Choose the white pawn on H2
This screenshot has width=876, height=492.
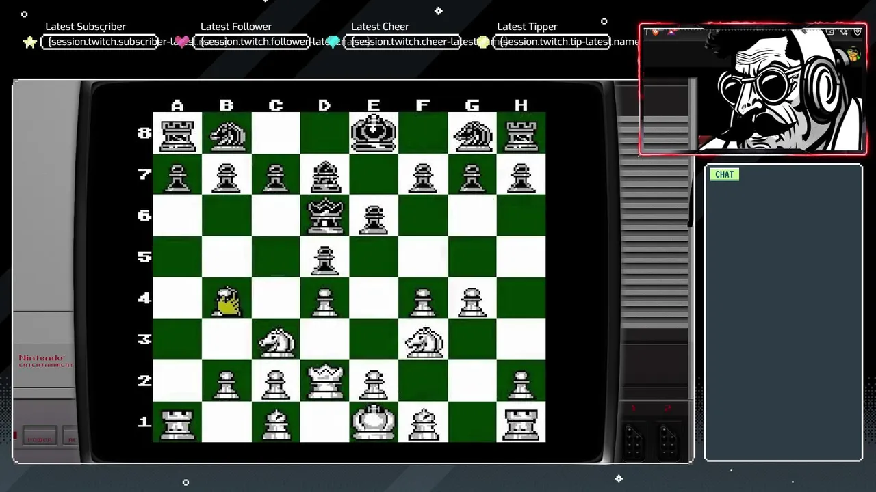coord(521,384)
